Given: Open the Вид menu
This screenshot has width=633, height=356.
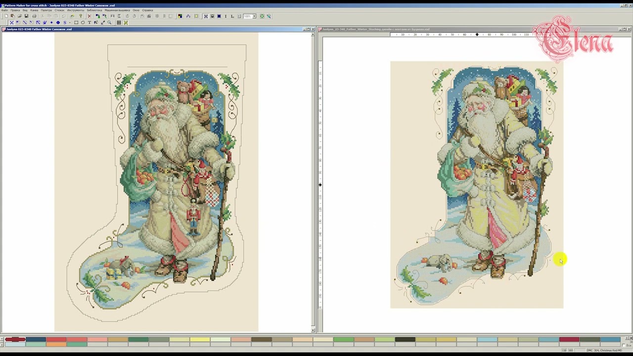Looking at the screenshot, I should coord(25,10).
